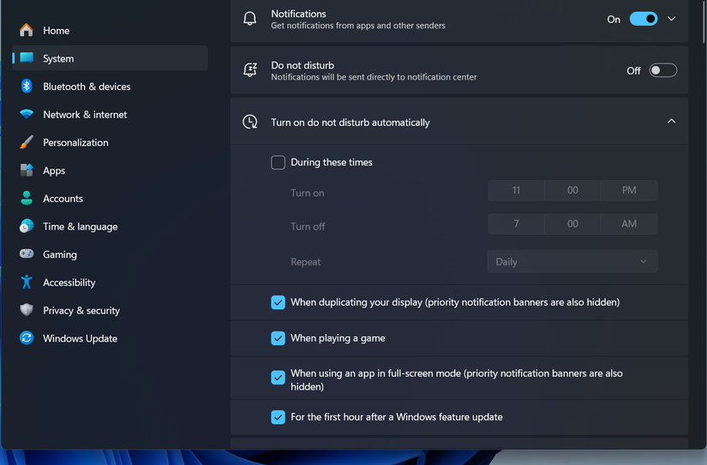
Task: Uncheck first hour after feature update
Action: 278,417
